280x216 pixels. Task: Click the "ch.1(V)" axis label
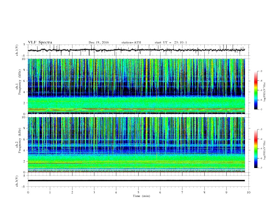tap(17, 50)
